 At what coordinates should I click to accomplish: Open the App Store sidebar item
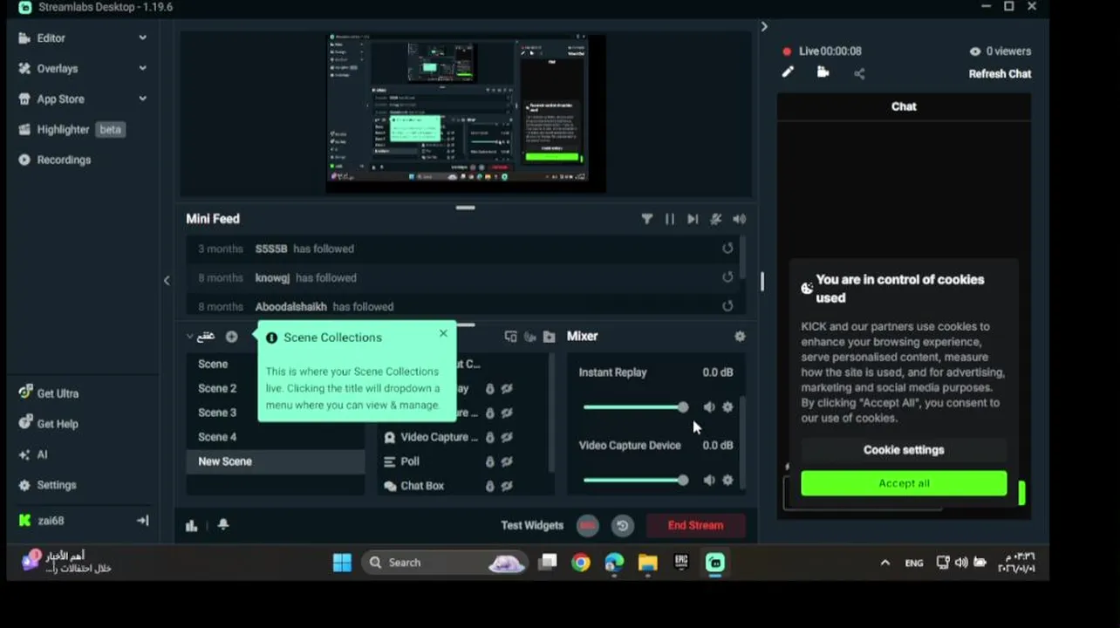60,99
